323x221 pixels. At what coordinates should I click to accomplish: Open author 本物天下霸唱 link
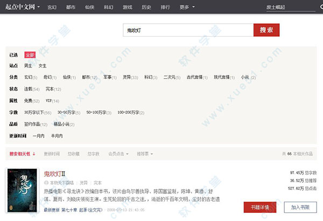(61, 183)
